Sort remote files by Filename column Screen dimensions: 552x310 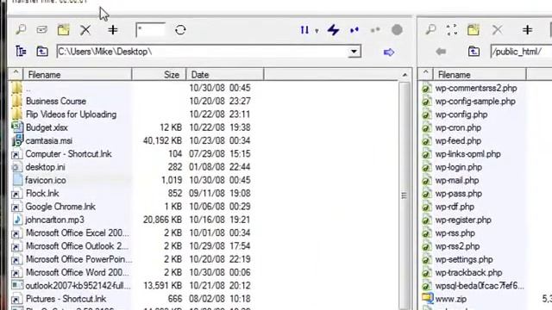(480, 75)
